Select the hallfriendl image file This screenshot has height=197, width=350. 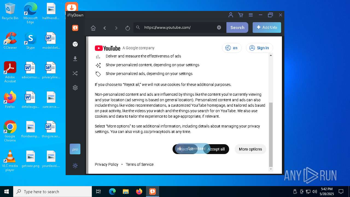(51, 11)
